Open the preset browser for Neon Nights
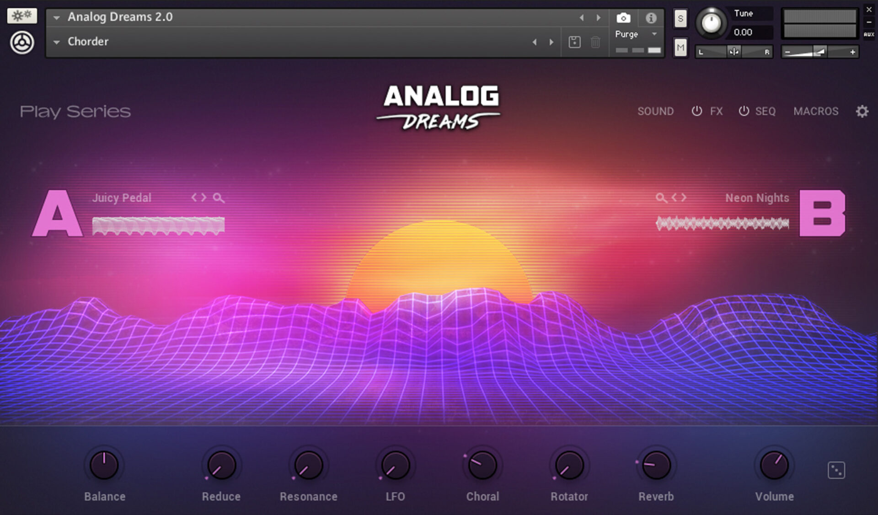The width and height of the screenshot is (878, 515). pyautogui.click(x=660, y=198)
